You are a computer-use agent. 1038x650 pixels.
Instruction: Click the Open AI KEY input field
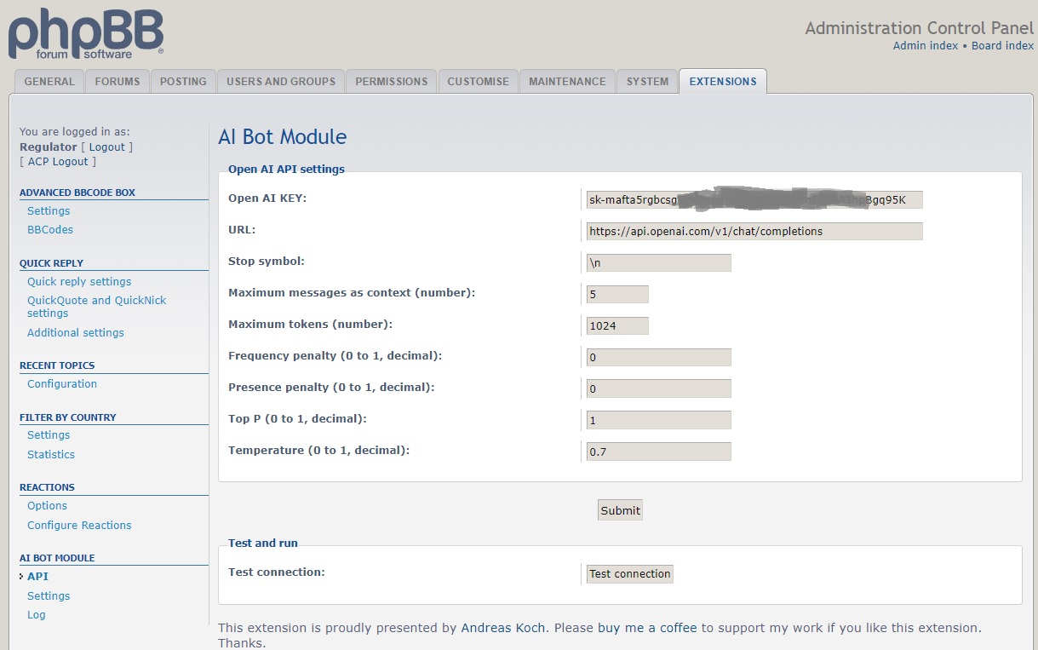click(754, 200)
